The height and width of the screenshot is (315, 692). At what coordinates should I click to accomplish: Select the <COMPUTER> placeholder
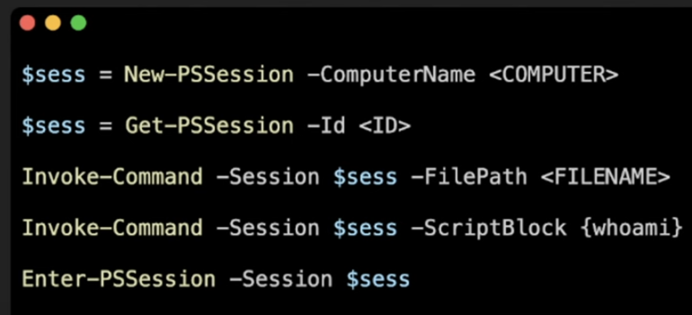tap(554, 74)
